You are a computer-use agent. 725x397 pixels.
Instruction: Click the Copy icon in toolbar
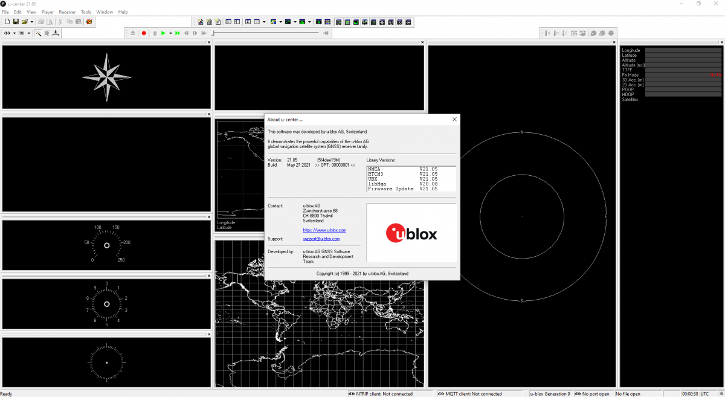click(x=69, y=22)
